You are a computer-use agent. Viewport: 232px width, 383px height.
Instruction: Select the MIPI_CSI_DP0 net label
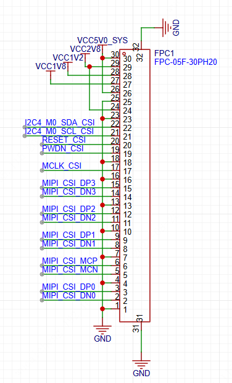68,287
